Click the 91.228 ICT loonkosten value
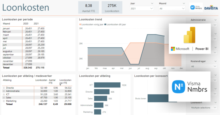Screen dimensions: 220x115 click(44, 94)
